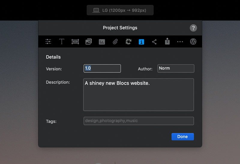Click the Details section heading
240x164 pixels.
[x=53, y=57]
